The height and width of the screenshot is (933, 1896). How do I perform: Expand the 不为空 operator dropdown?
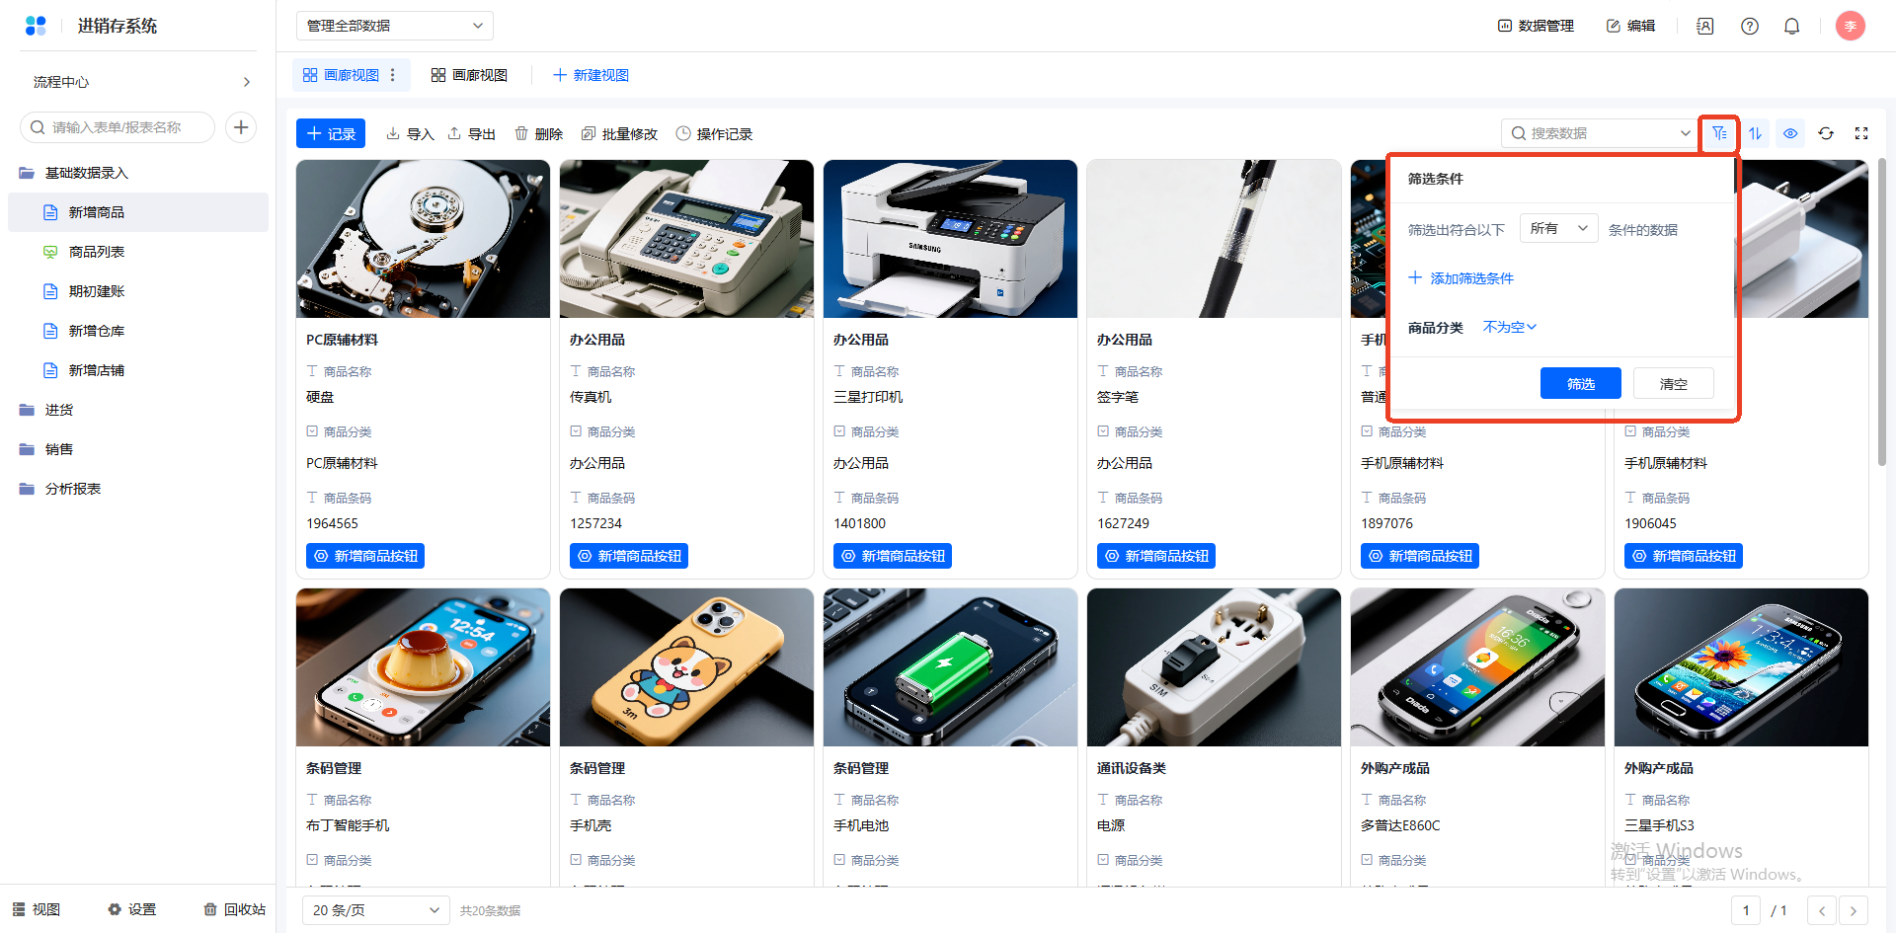(x=1509, y=328)
